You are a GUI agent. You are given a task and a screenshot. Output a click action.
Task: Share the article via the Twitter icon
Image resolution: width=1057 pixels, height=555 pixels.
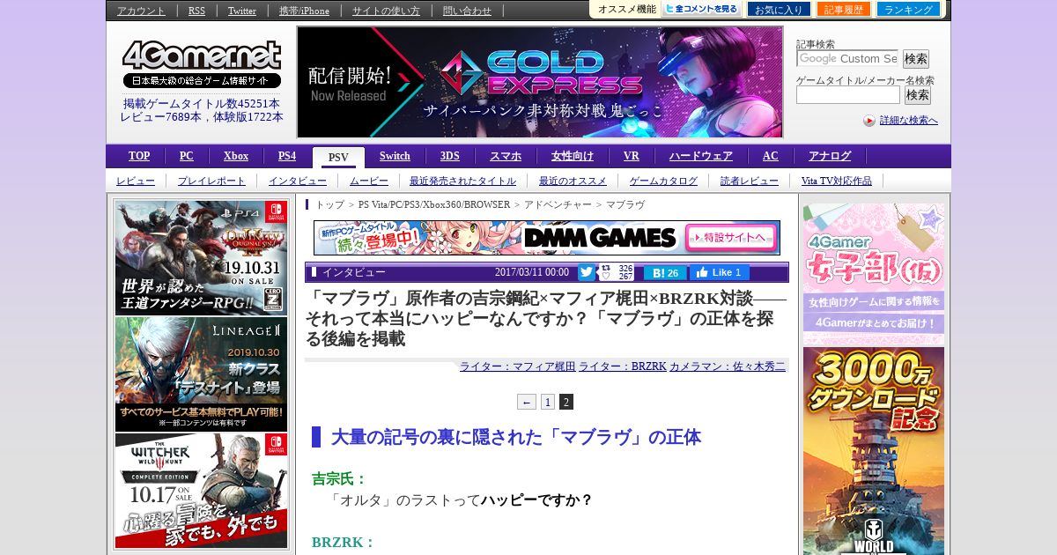coord(587,272)
